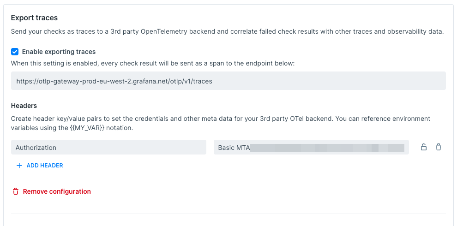The image size is (457, 226).
Task: Delete the Authorization header via trash icon
Action: [x=439, y=148]
